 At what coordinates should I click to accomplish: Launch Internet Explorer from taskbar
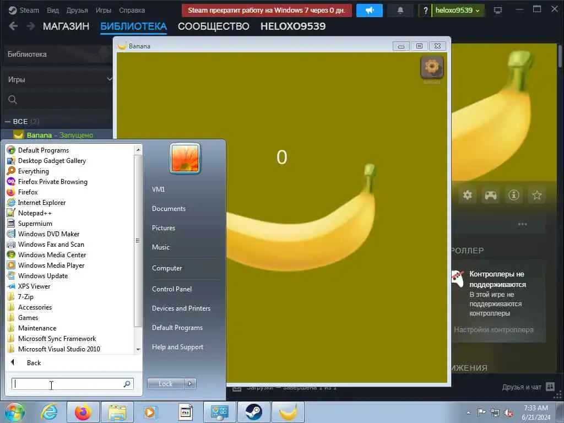coord(49,412)
